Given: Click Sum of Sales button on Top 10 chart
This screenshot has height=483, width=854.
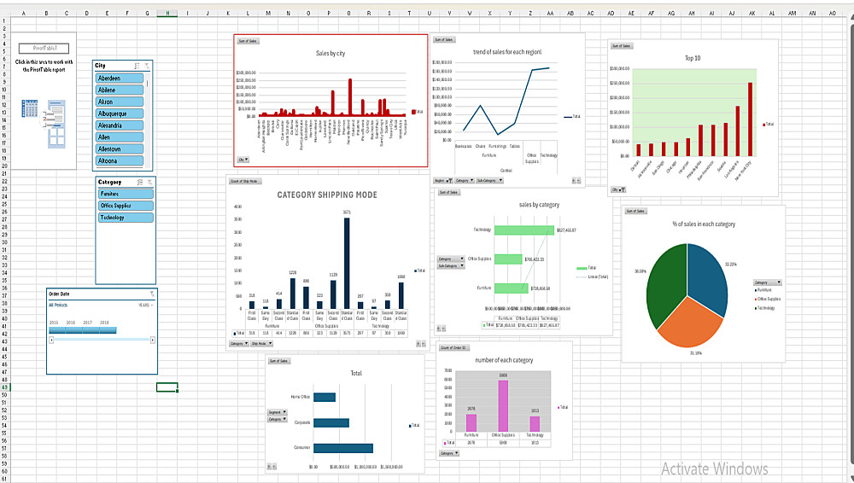Looking at the screenshot, I should 621,46.
